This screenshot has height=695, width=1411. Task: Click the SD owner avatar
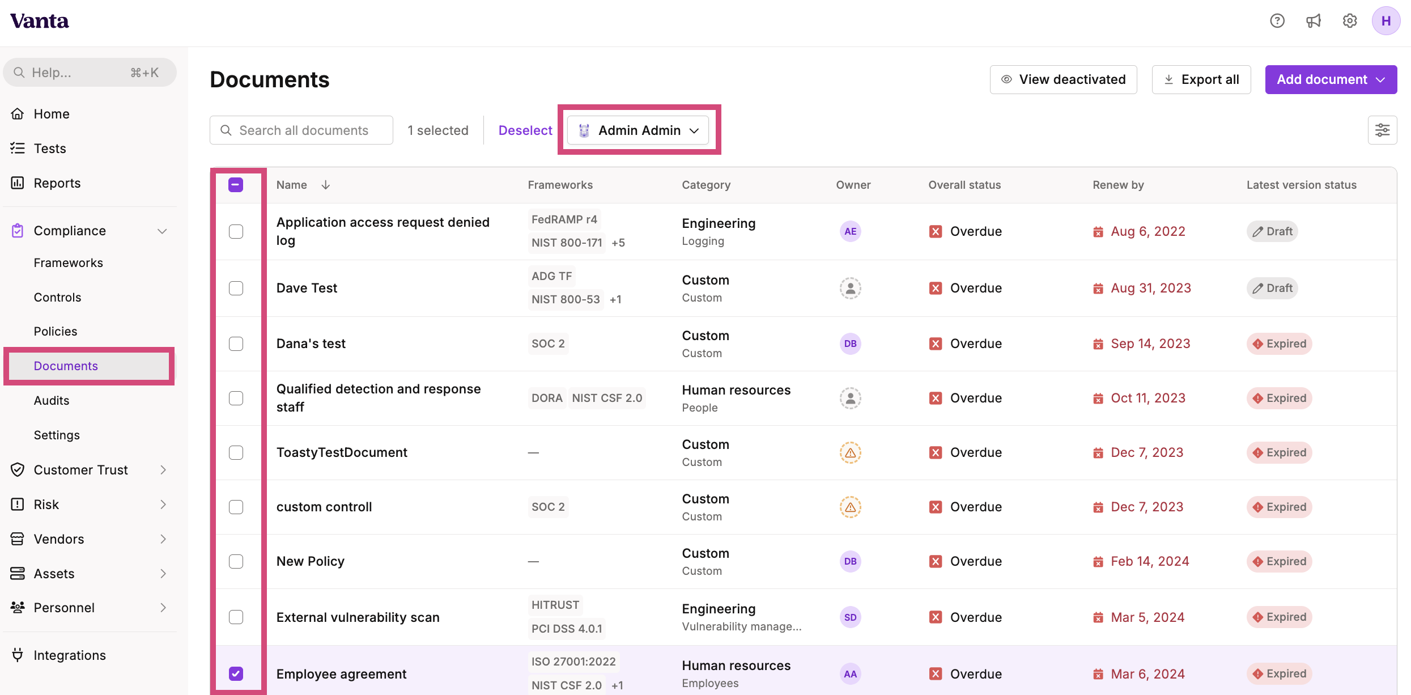[850, 617]
